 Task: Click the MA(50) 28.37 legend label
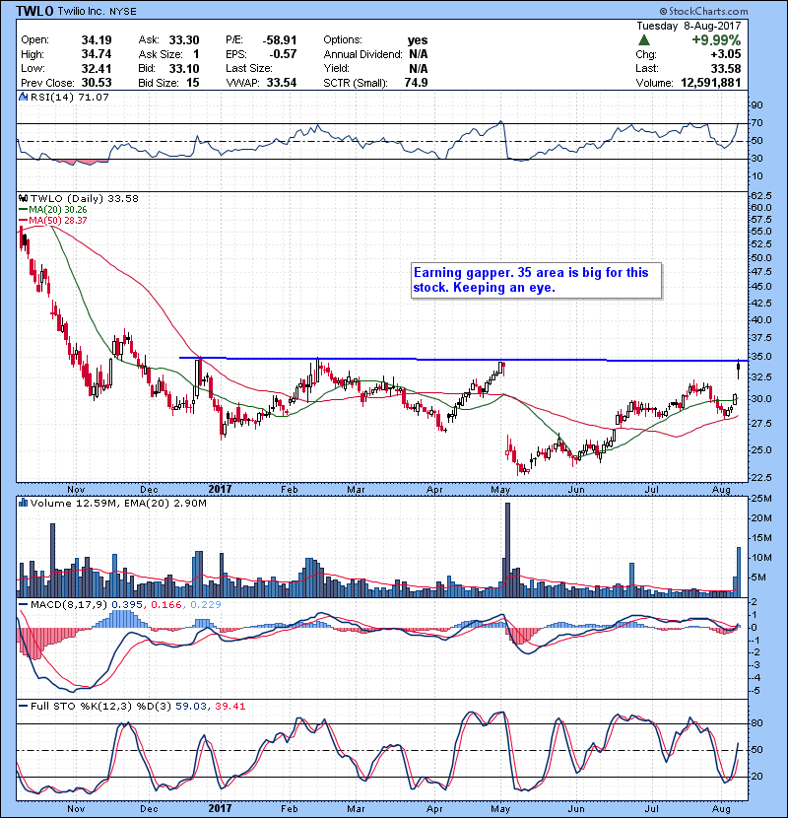coord(57,220)
